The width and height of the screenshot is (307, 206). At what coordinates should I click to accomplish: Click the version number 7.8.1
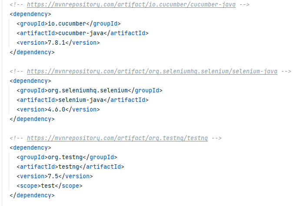(x=54, y=43)
